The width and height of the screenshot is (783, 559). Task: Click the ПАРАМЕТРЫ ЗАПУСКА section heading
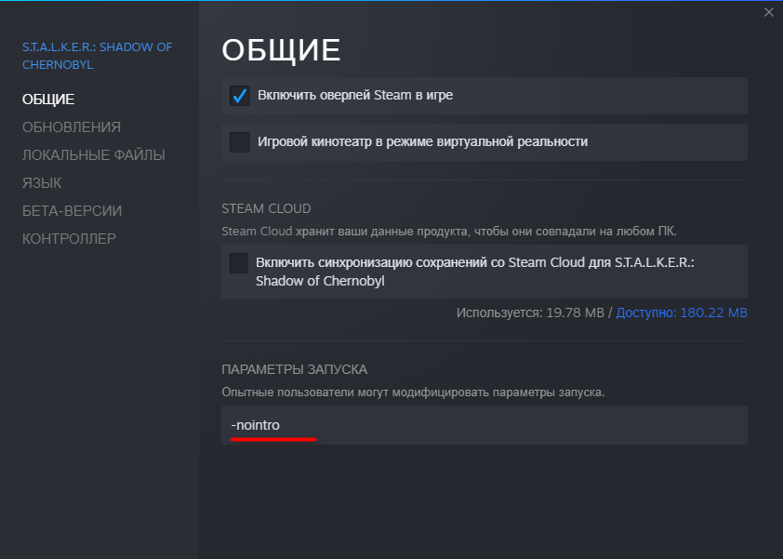click(294, 369)
